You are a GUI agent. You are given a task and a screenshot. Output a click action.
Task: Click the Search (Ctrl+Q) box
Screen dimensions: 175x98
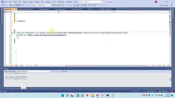pos(91,2)
